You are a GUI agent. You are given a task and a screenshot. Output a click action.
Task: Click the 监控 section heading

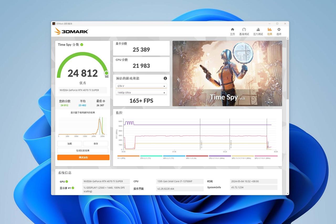(119, 113)
